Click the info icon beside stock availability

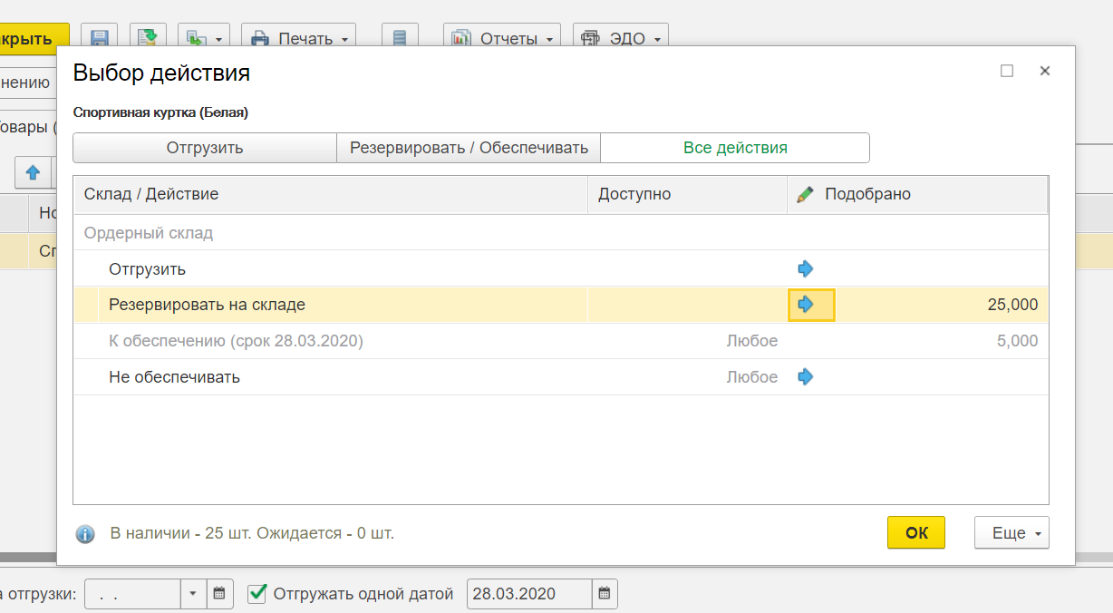tap(85, 533)
